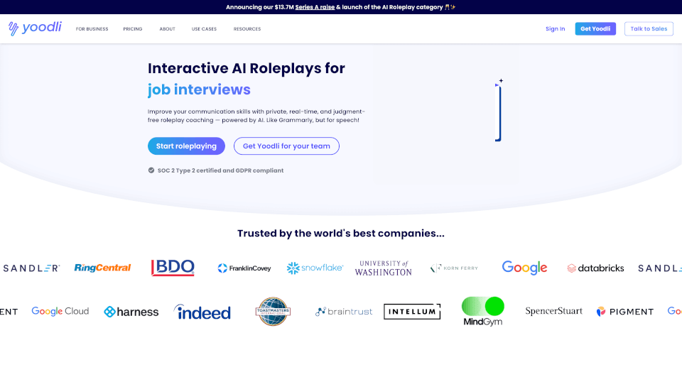Click the SpencerStuart logo

553,311
